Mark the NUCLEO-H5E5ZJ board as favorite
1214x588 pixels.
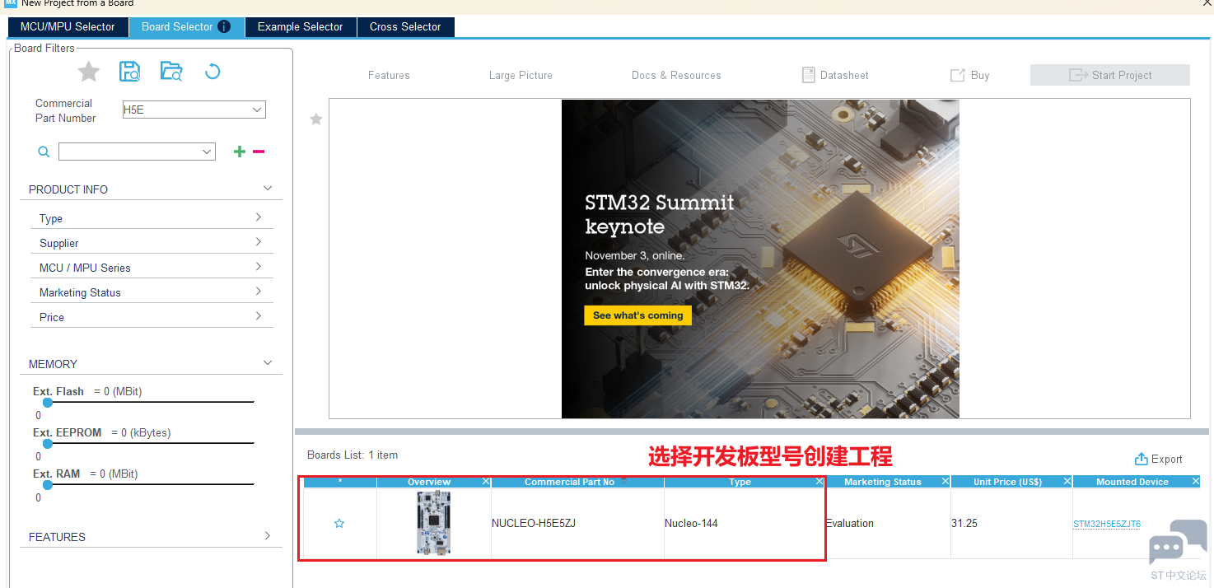point(339,524)
